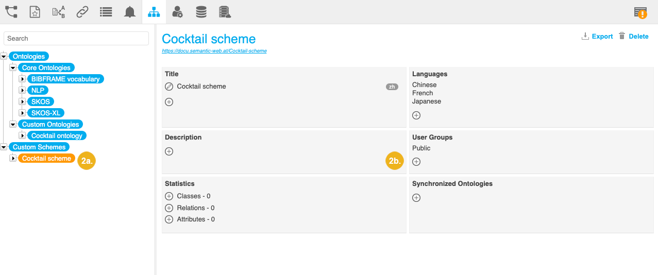Click the Cocktail scheme page heading
Viewport: 658px width, 275px height.
click(x=209, y=39)
